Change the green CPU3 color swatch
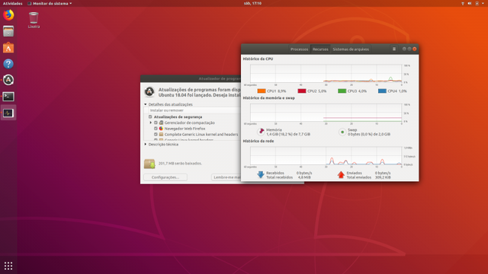The height and width of the screenshot is (274, 488). (342, 91)
